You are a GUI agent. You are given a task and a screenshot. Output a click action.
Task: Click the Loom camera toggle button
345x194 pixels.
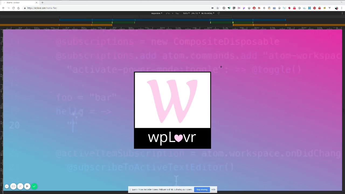[13, 186]
